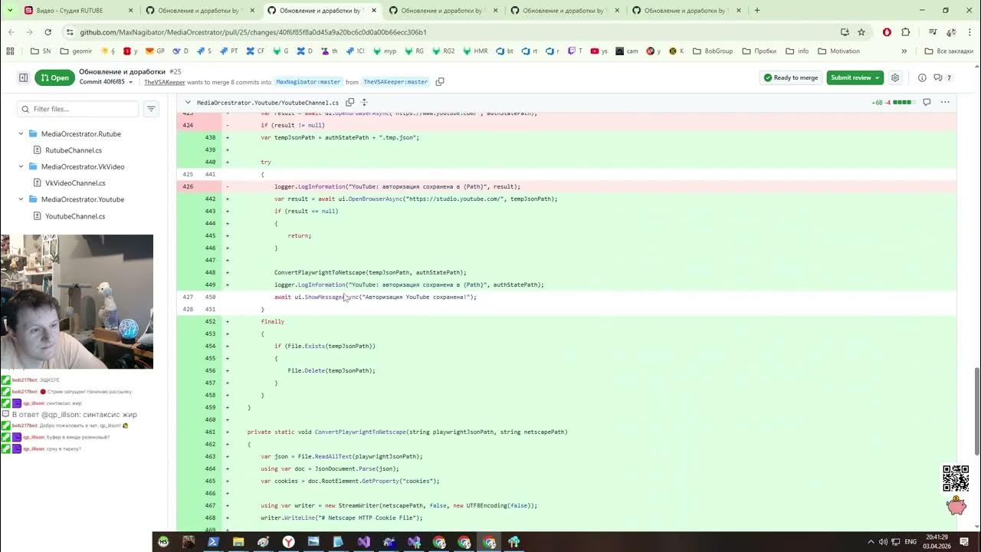Click the page vertical scrollbar thumb
This screenshot has height=552, width=981.
[976, 411]
